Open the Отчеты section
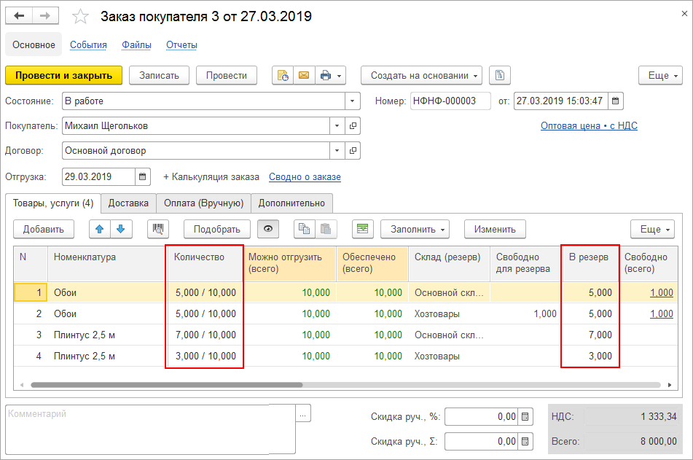This screenshot has height=460, width=693. pyautogui.click(x=181, y=45)
